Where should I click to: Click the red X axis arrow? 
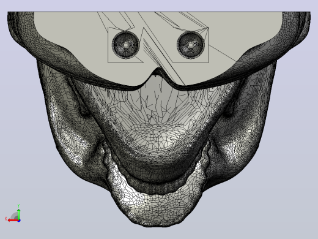tap(13, 220)
